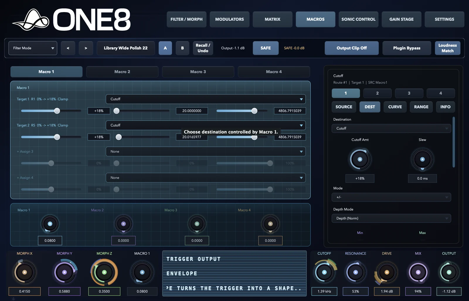
Task: Click the Morph X 0.4150 value field
Action: point(25,291)
